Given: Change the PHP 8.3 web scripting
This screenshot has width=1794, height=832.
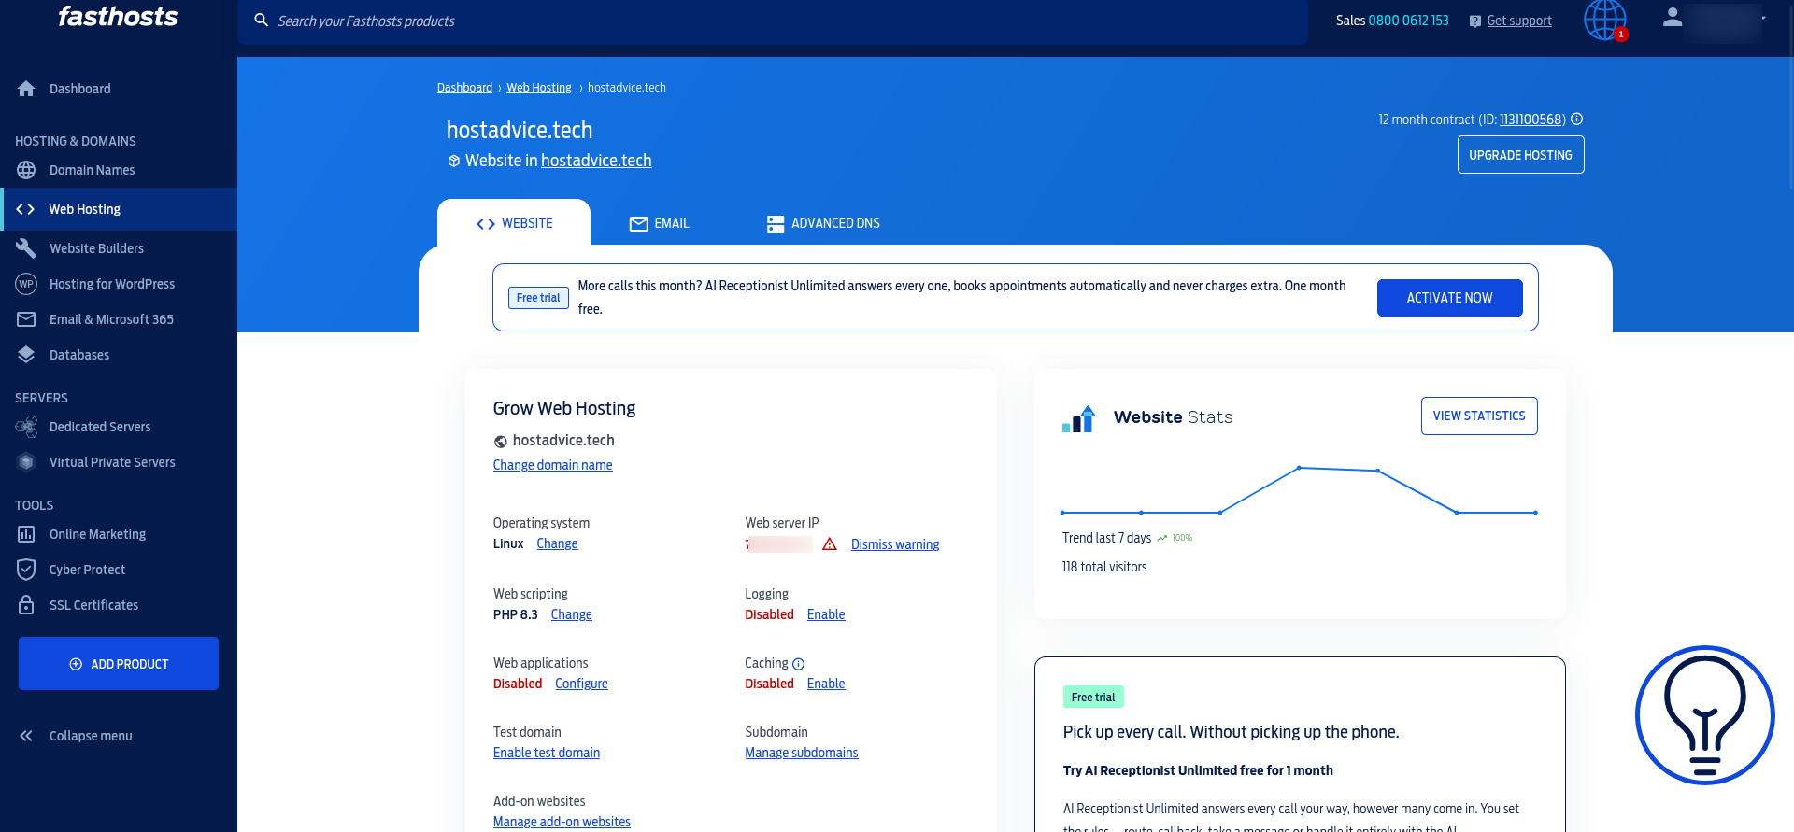Looking at the screenshot, I should tap(571, 614).
